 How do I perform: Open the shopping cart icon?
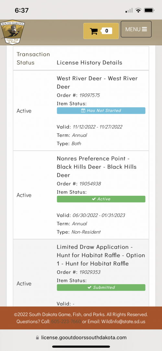pos(94,31)
